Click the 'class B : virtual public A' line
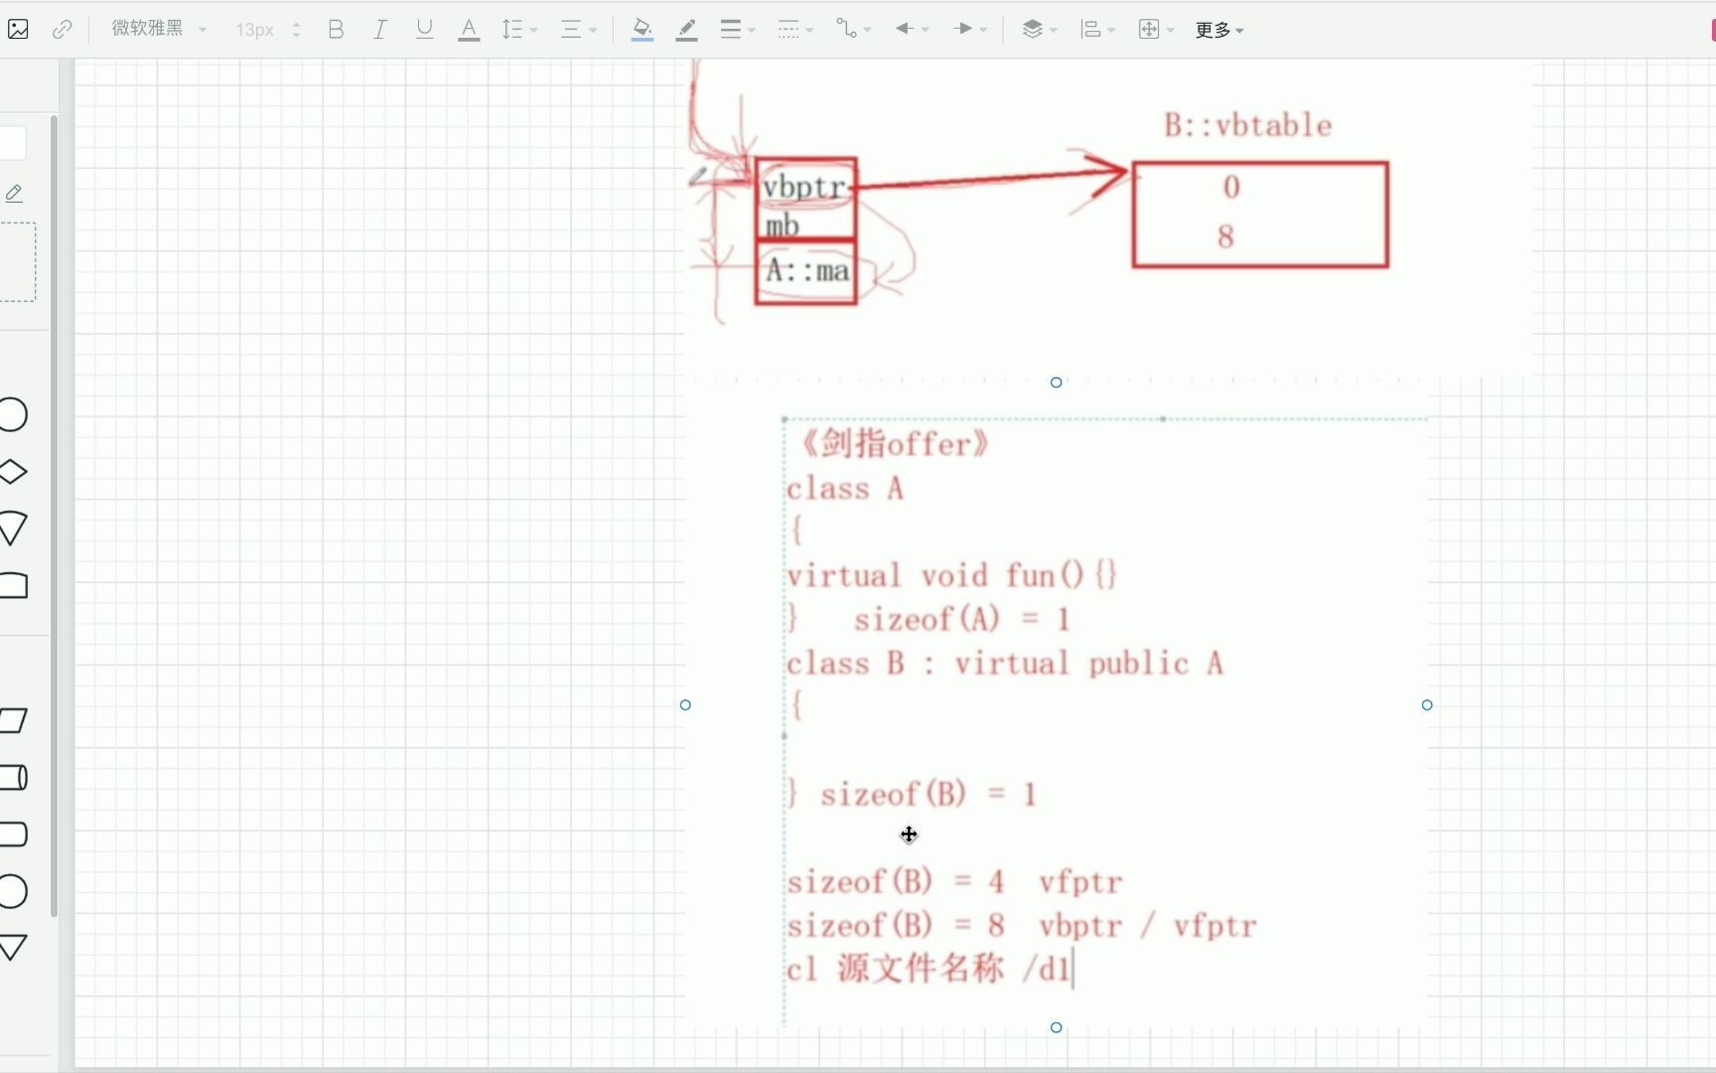This screenshot has width=1716, height=1073. coord(1005,663)
